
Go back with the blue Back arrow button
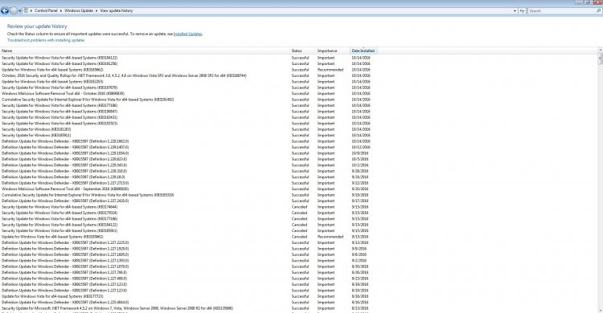point(5,10)
